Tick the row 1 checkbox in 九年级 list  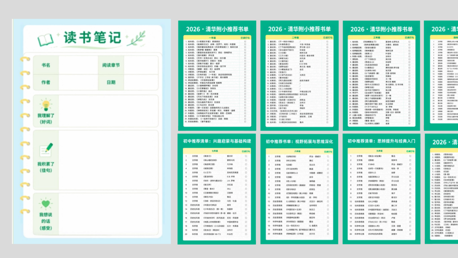coord(410,156)
